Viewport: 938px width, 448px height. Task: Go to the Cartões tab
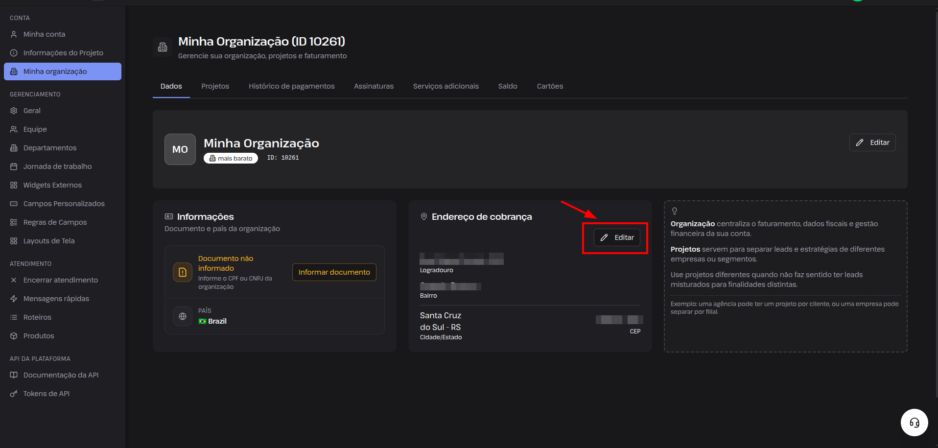tap(550, 86)
